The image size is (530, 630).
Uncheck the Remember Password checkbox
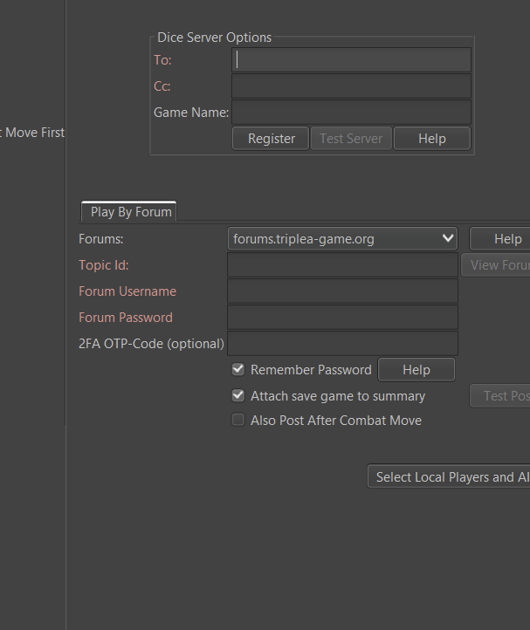[238, 370]
